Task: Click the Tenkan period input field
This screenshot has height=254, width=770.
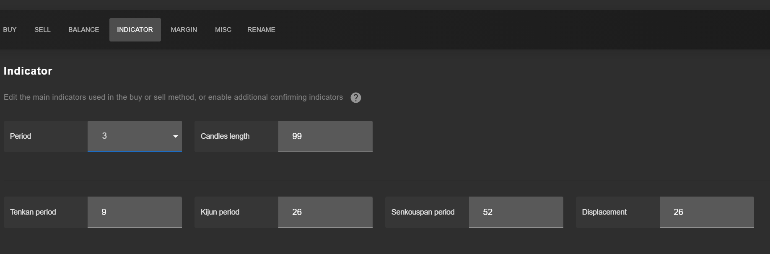Action: click(x=135, y=212)
